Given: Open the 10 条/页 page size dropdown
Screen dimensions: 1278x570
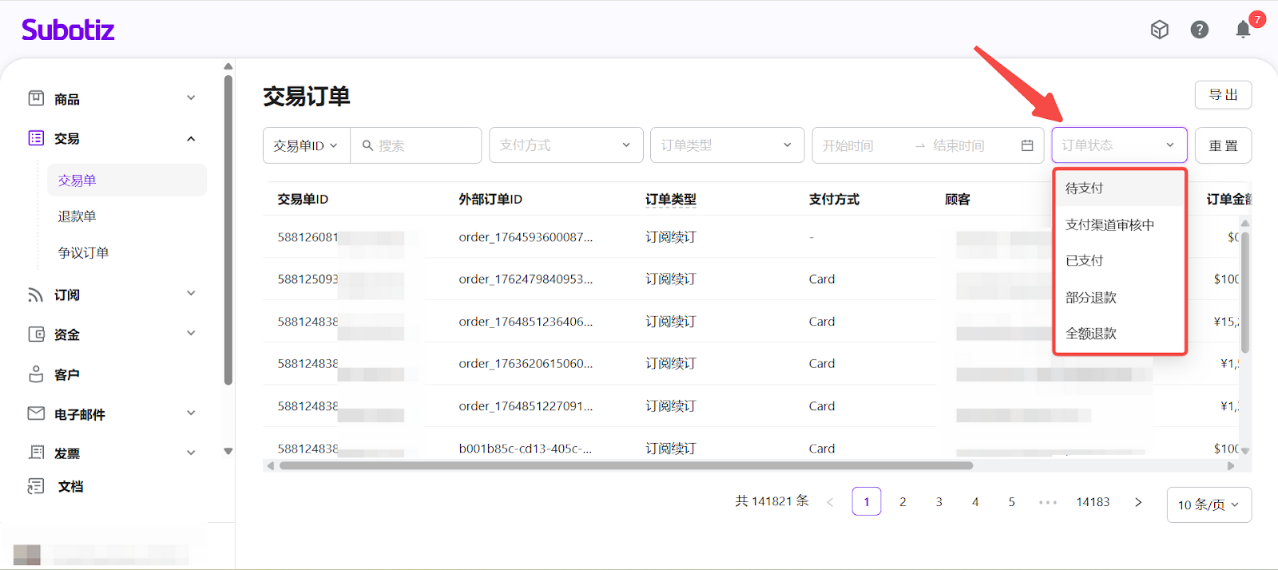Looking at the screenshot, I should [1209, 505].
